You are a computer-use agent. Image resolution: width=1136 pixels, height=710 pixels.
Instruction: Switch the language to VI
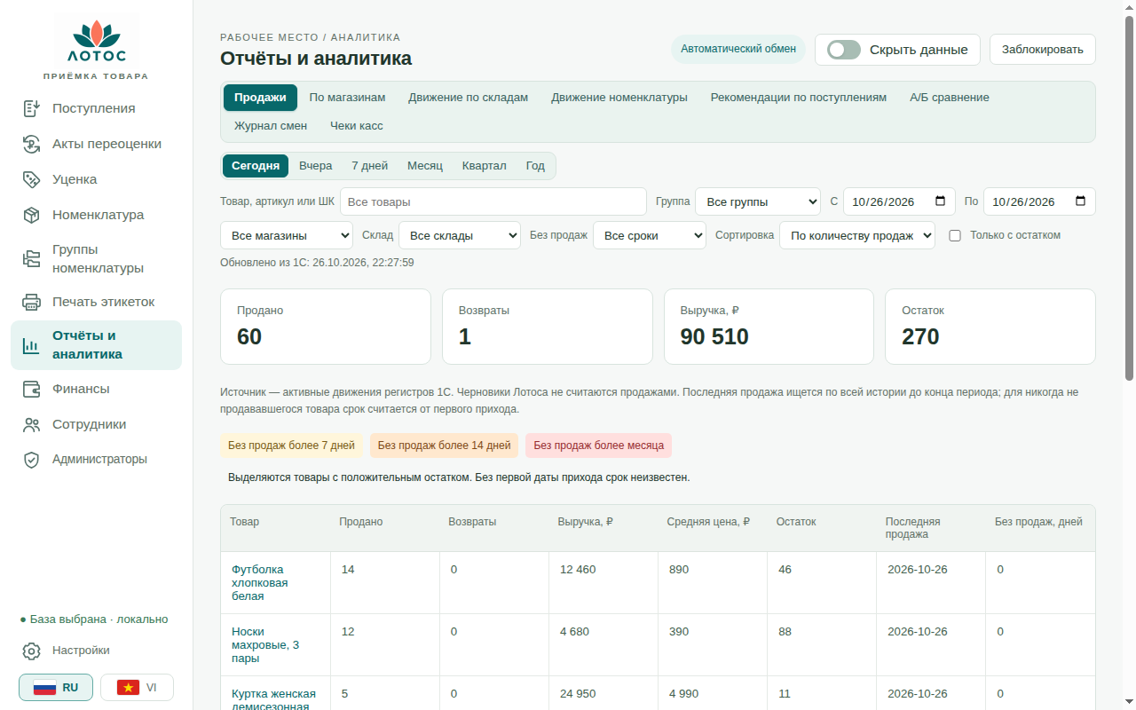point(137,688)
